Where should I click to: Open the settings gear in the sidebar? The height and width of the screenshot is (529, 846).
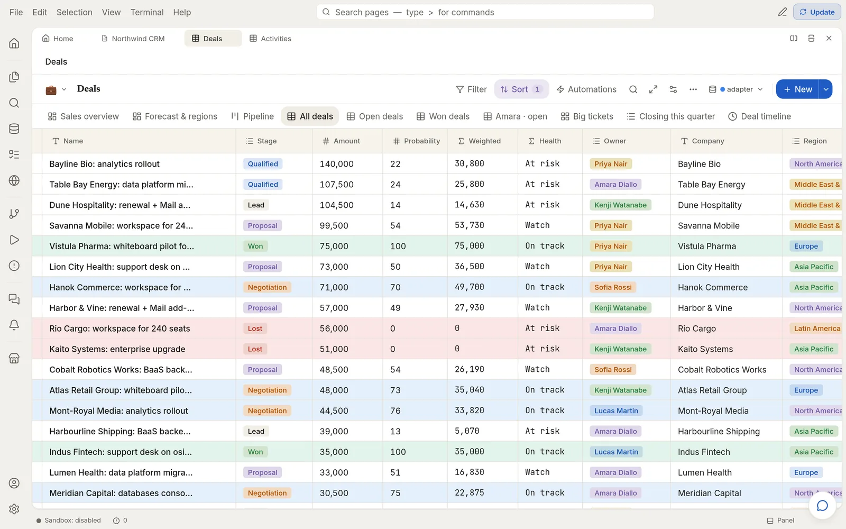[14, 509]
